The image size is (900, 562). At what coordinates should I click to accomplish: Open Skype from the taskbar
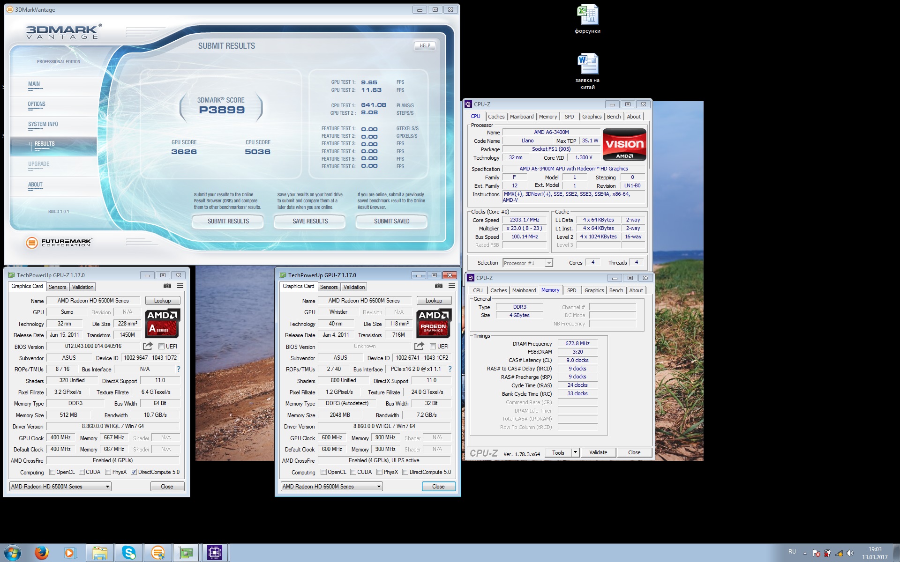[129, 553]
